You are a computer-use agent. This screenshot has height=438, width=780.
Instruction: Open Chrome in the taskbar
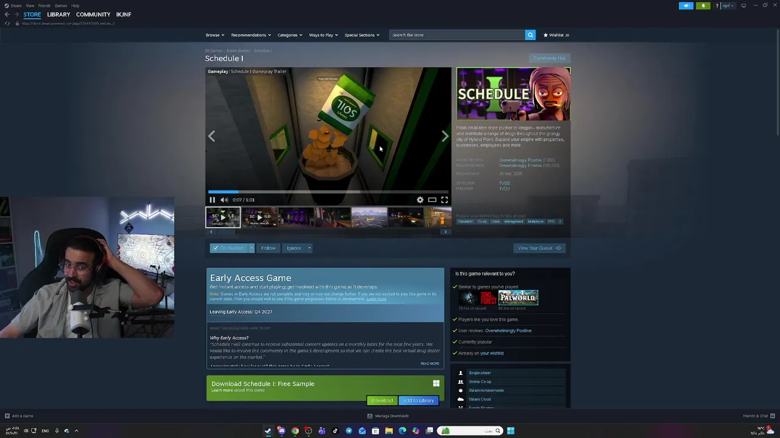pos(295,431)
